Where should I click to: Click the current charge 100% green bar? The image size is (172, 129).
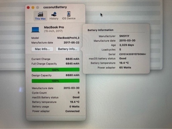click(55, 70)
